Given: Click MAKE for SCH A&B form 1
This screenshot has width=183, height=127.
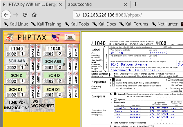Looking at the screenshot, I should [x=32, y=64].
